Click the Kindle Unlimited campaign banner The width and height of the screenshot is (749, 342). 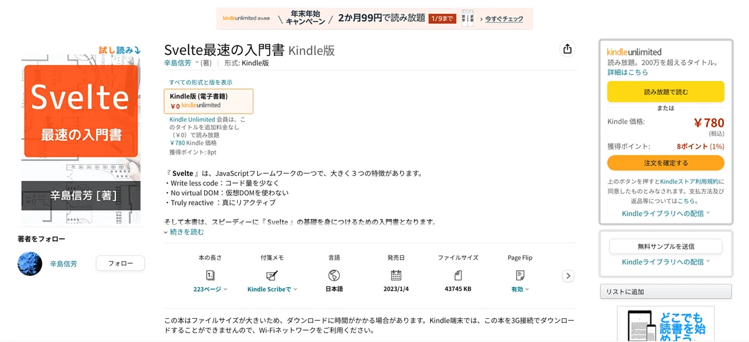374,19
